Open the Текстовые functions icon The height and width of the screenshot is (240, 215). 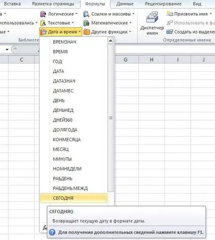pyautogui.click(x=43, y=23)
